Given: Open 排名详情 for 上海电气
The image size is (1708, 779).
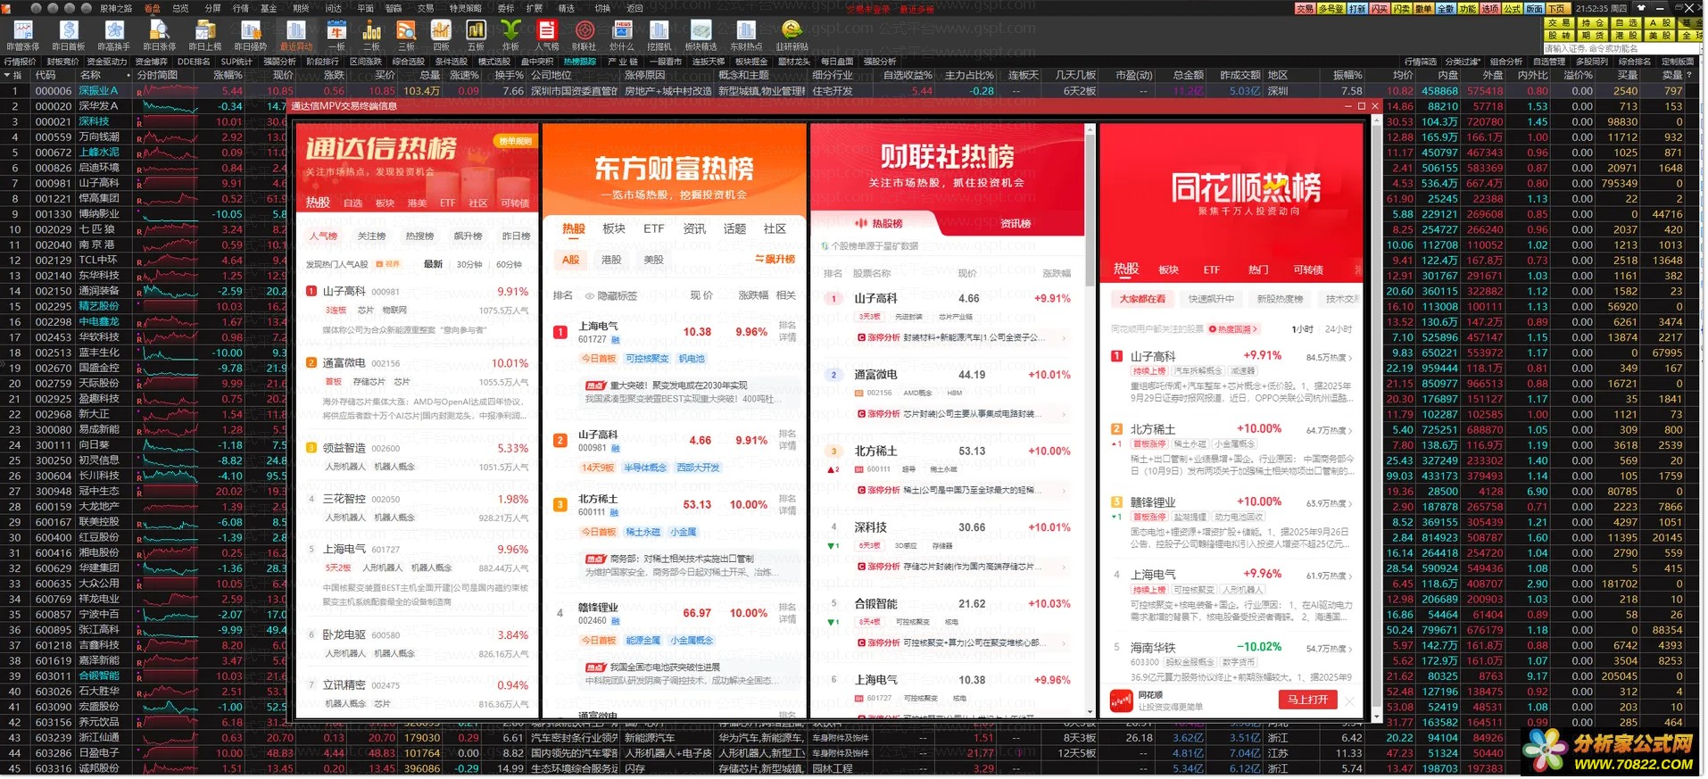Looking at the screenshot, I should pyautogui.click(x=787, y=331).
